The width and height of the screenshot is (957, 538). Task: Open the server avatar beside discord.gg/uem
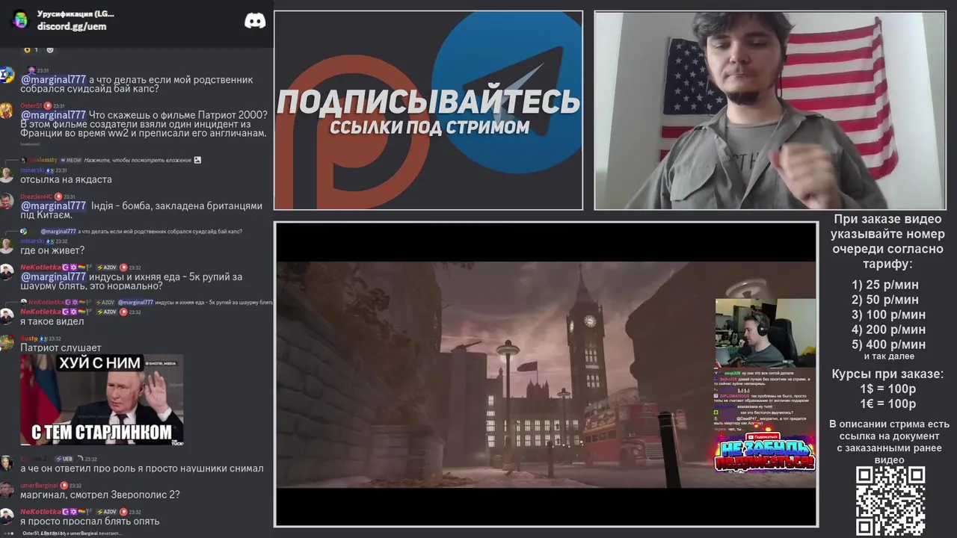[x=20, y=20]
